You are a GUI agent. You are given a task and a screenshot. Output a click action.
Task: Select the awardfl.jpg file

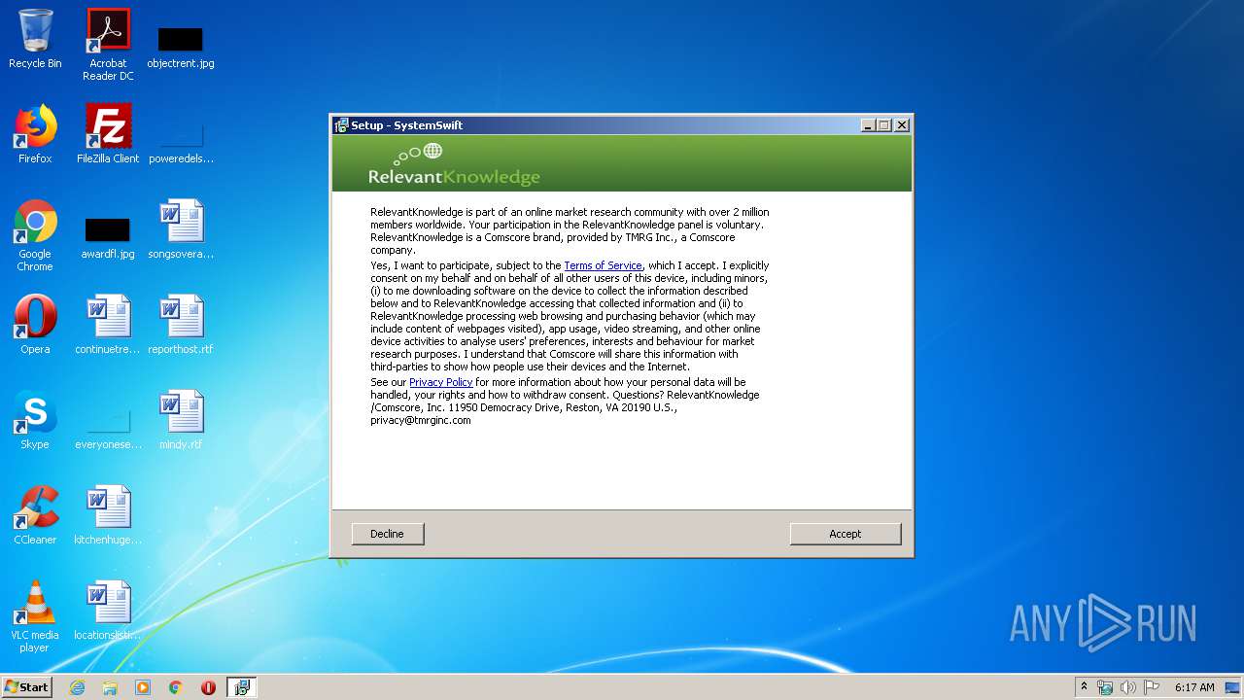pyautogui.click(x=108, y=237)
